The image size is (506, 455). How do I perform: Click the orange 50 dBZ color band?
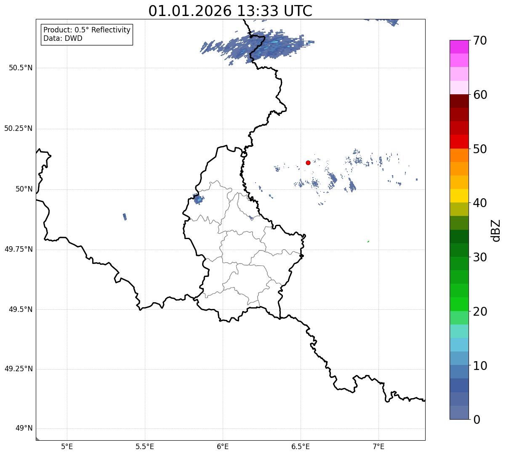pos(459,155)
